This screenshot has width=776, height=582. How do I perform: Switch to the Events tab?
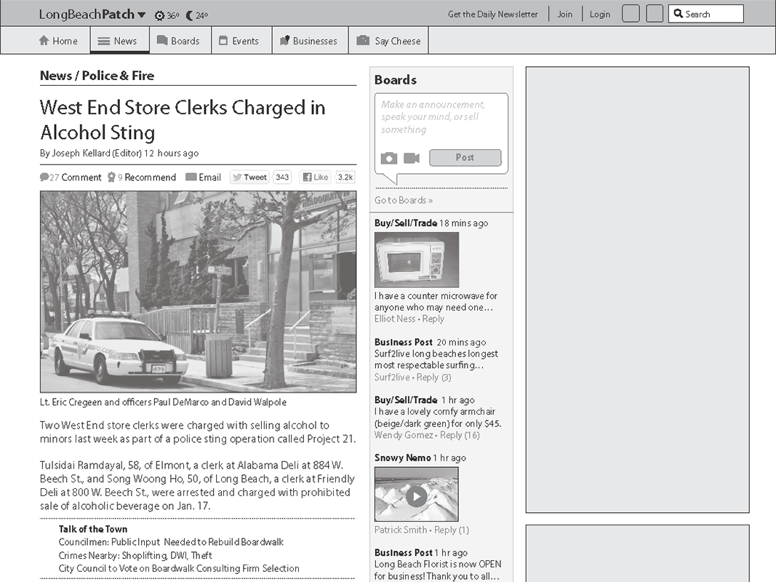[x=241, y=41]
